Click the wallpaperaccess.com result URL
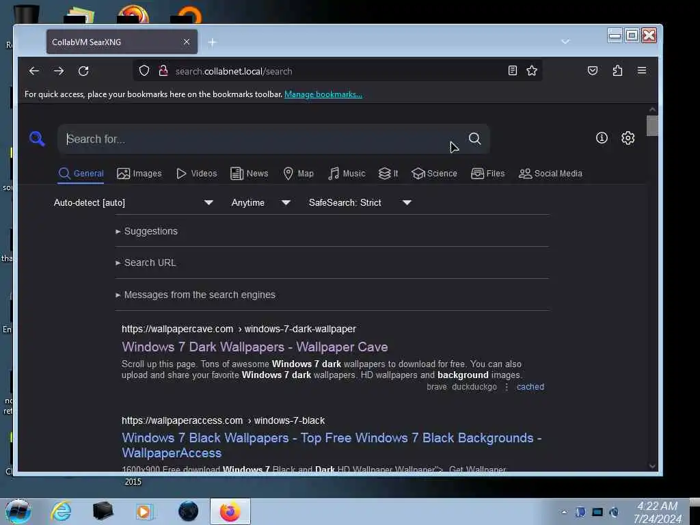Image resolution: width=700 pixels, height=525 pixels. coord(224,421)
